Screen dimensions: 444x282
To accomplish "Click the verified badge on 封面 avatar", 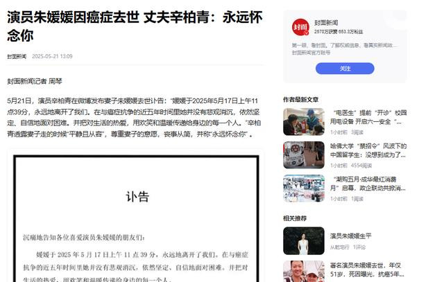I will (307, 33).
